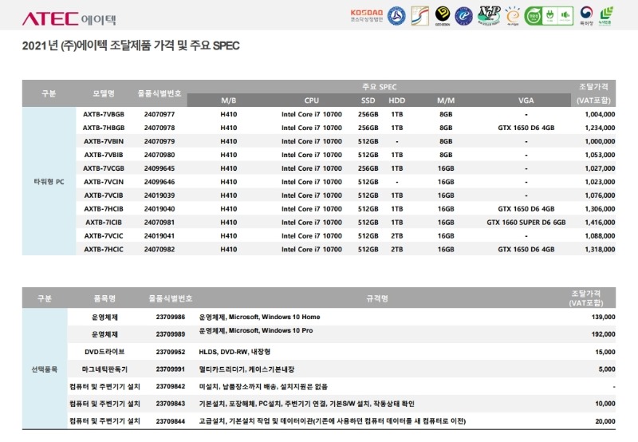The image size is (638, 442).
Task: Click identification number 24099645
Action: coord(159,168)
